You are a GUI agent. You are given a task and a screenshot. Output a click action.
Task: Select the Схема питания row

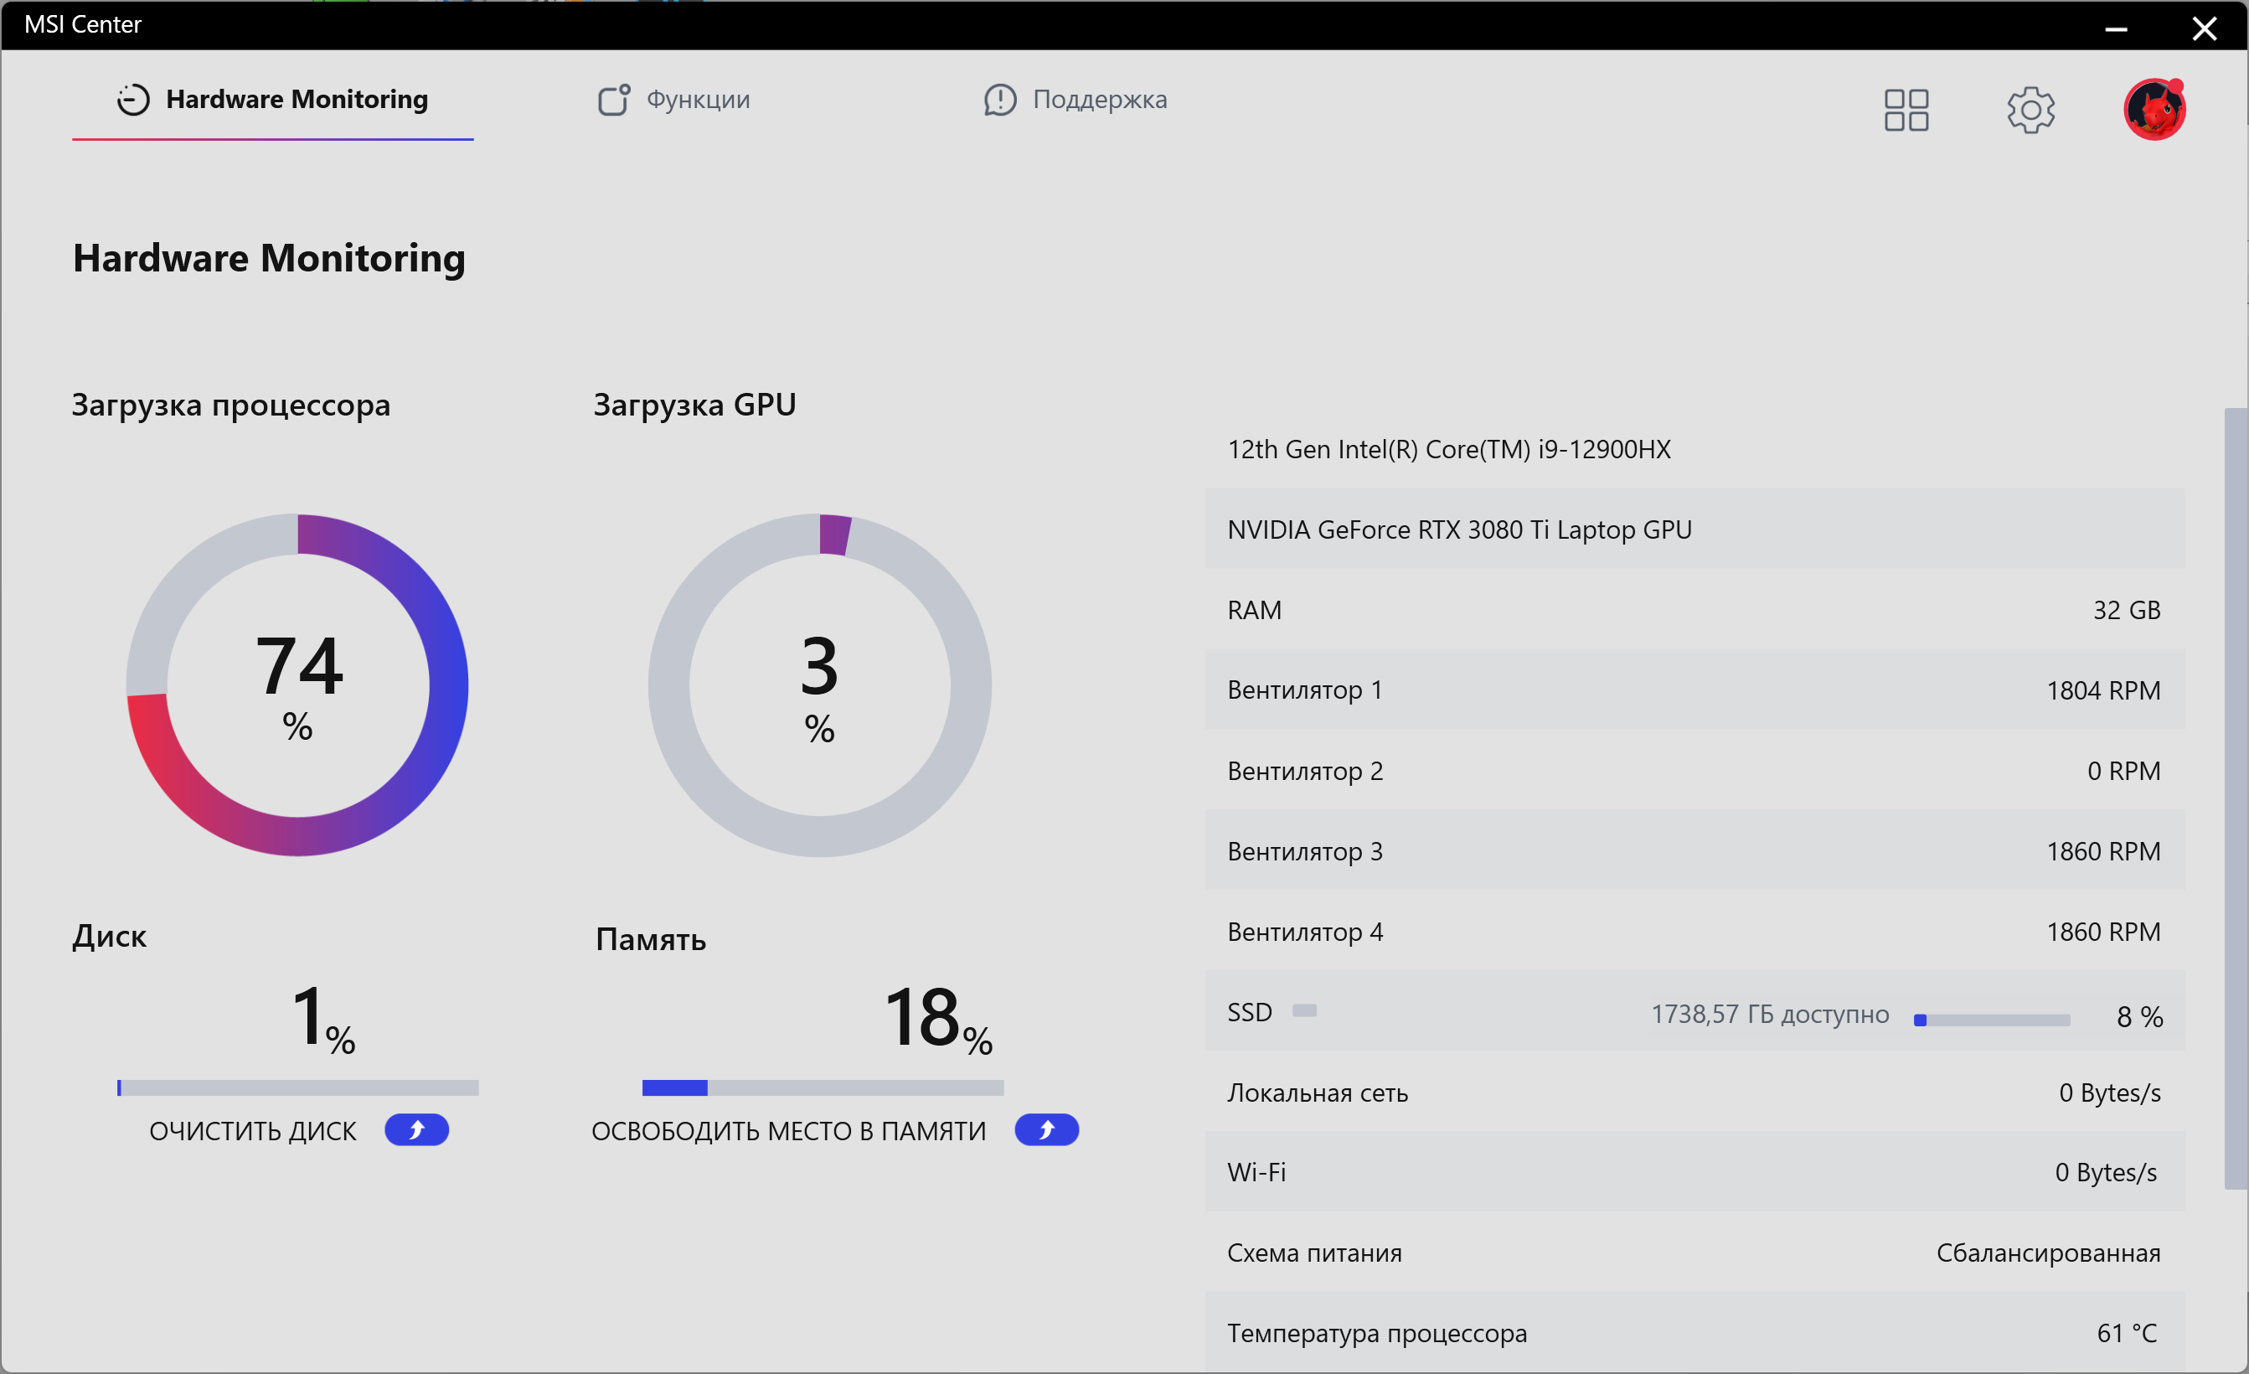coord(1694,1253)
